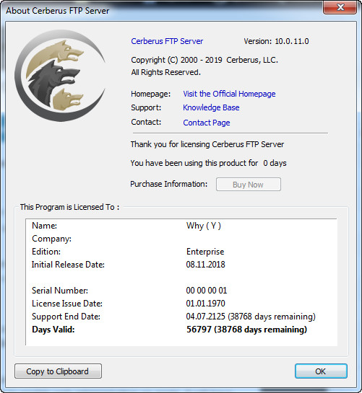Click the three-headed Cerberus logo
Image resolution: width=362 pixels, height=393 pixels.
pos(60,76)
